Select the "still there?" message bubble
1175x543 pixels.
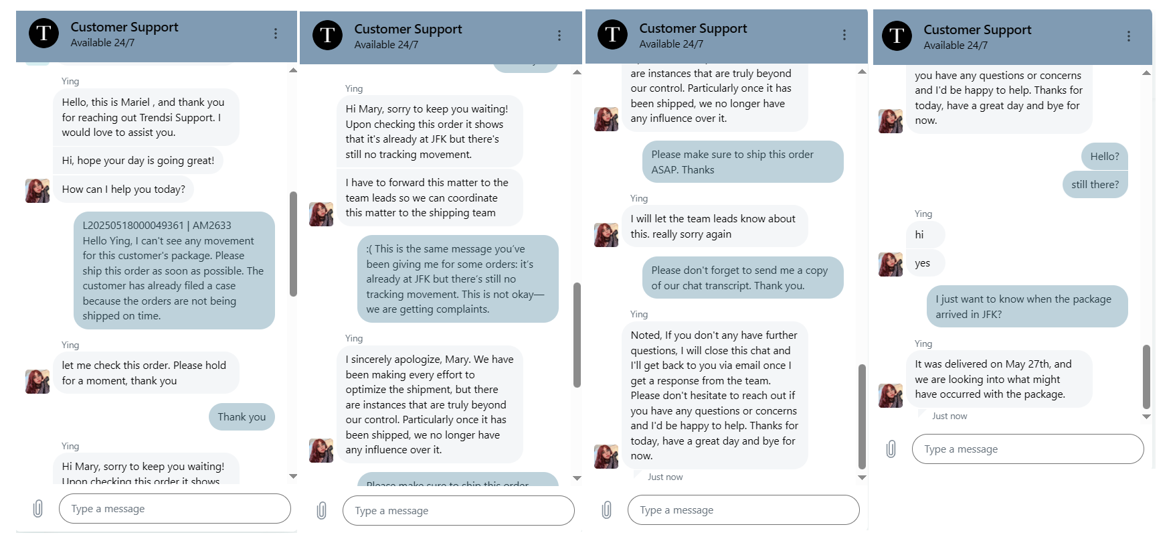(1095, 185)
